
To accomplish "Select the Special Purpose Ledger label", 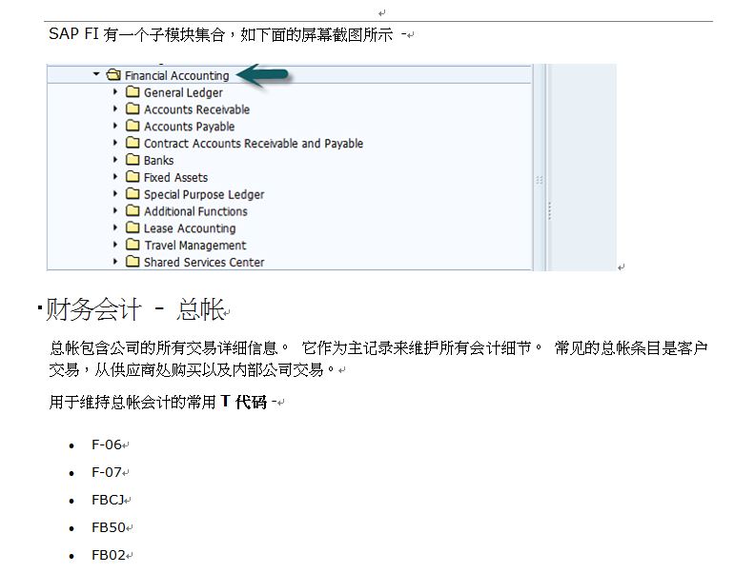I will 204,194.
